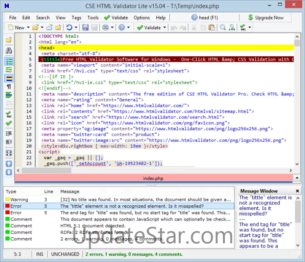The height and width of the screenshot is (262, 305).
Task: Open the Print dropdown arrow
Action: (112, 28)
